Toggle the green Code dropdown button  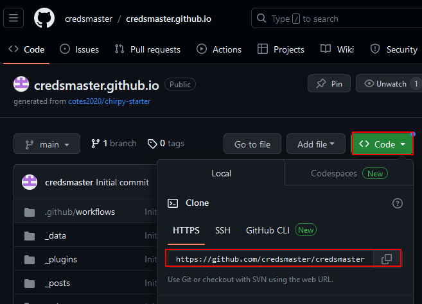[382, 144]
